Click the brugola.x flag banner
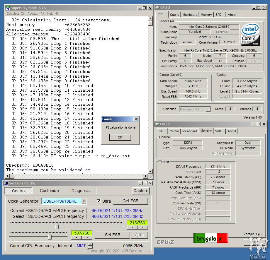 click(211, 239)
